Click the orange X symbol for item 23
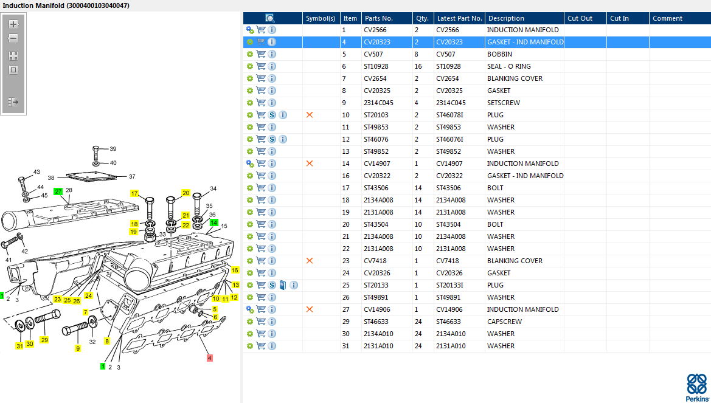 click(310, 261)
